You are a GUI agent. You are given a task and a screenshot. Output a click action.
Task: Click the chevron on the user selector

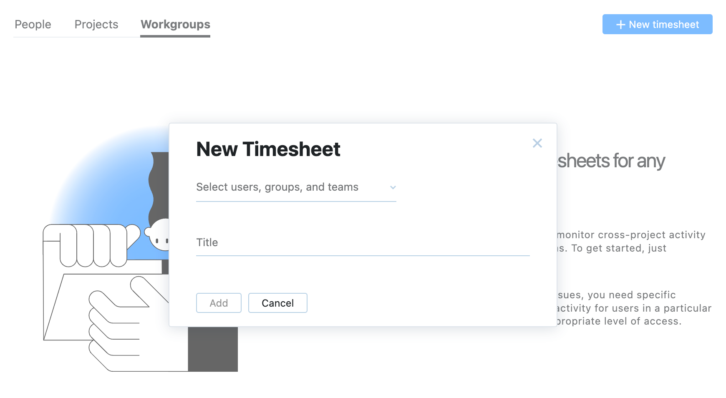coord(392,187)
